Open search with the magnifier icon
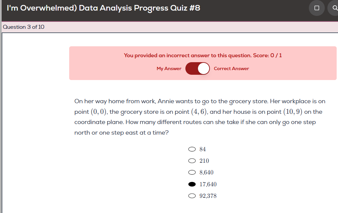This screenshot has height=213, width=338. 334,8
